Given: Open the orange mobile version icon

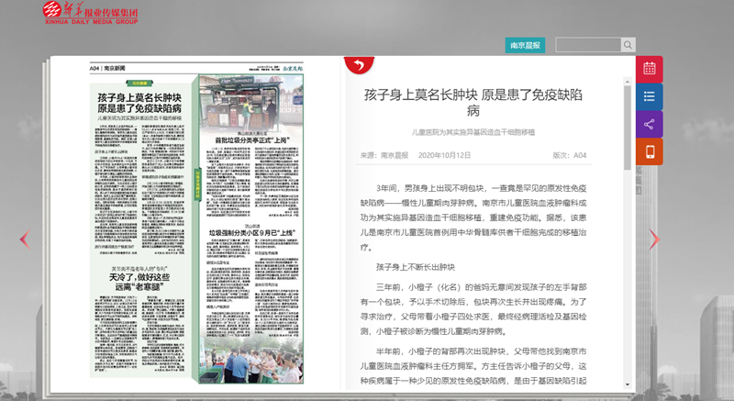Looking at the screenshot, I should click(x=650, y=151).
